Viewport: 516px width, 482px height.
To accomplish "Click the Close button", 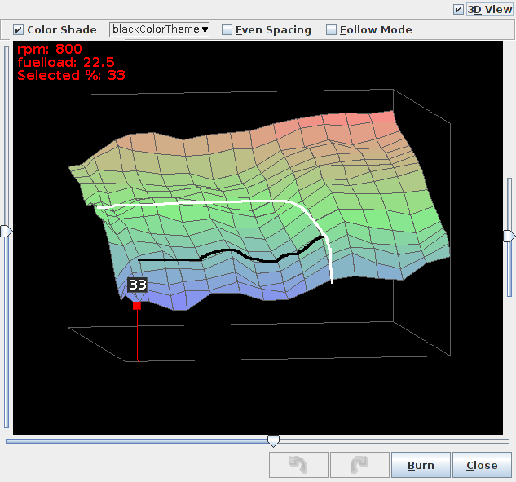I will click(482, 465).
